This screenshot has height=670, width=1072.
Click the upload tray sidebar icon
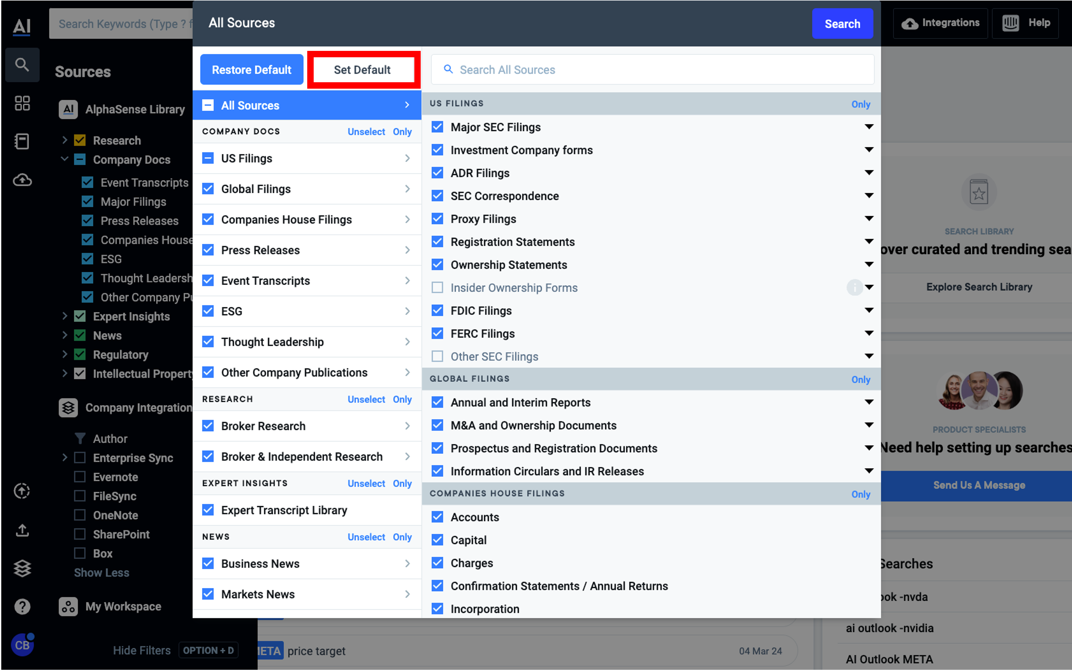22,530
